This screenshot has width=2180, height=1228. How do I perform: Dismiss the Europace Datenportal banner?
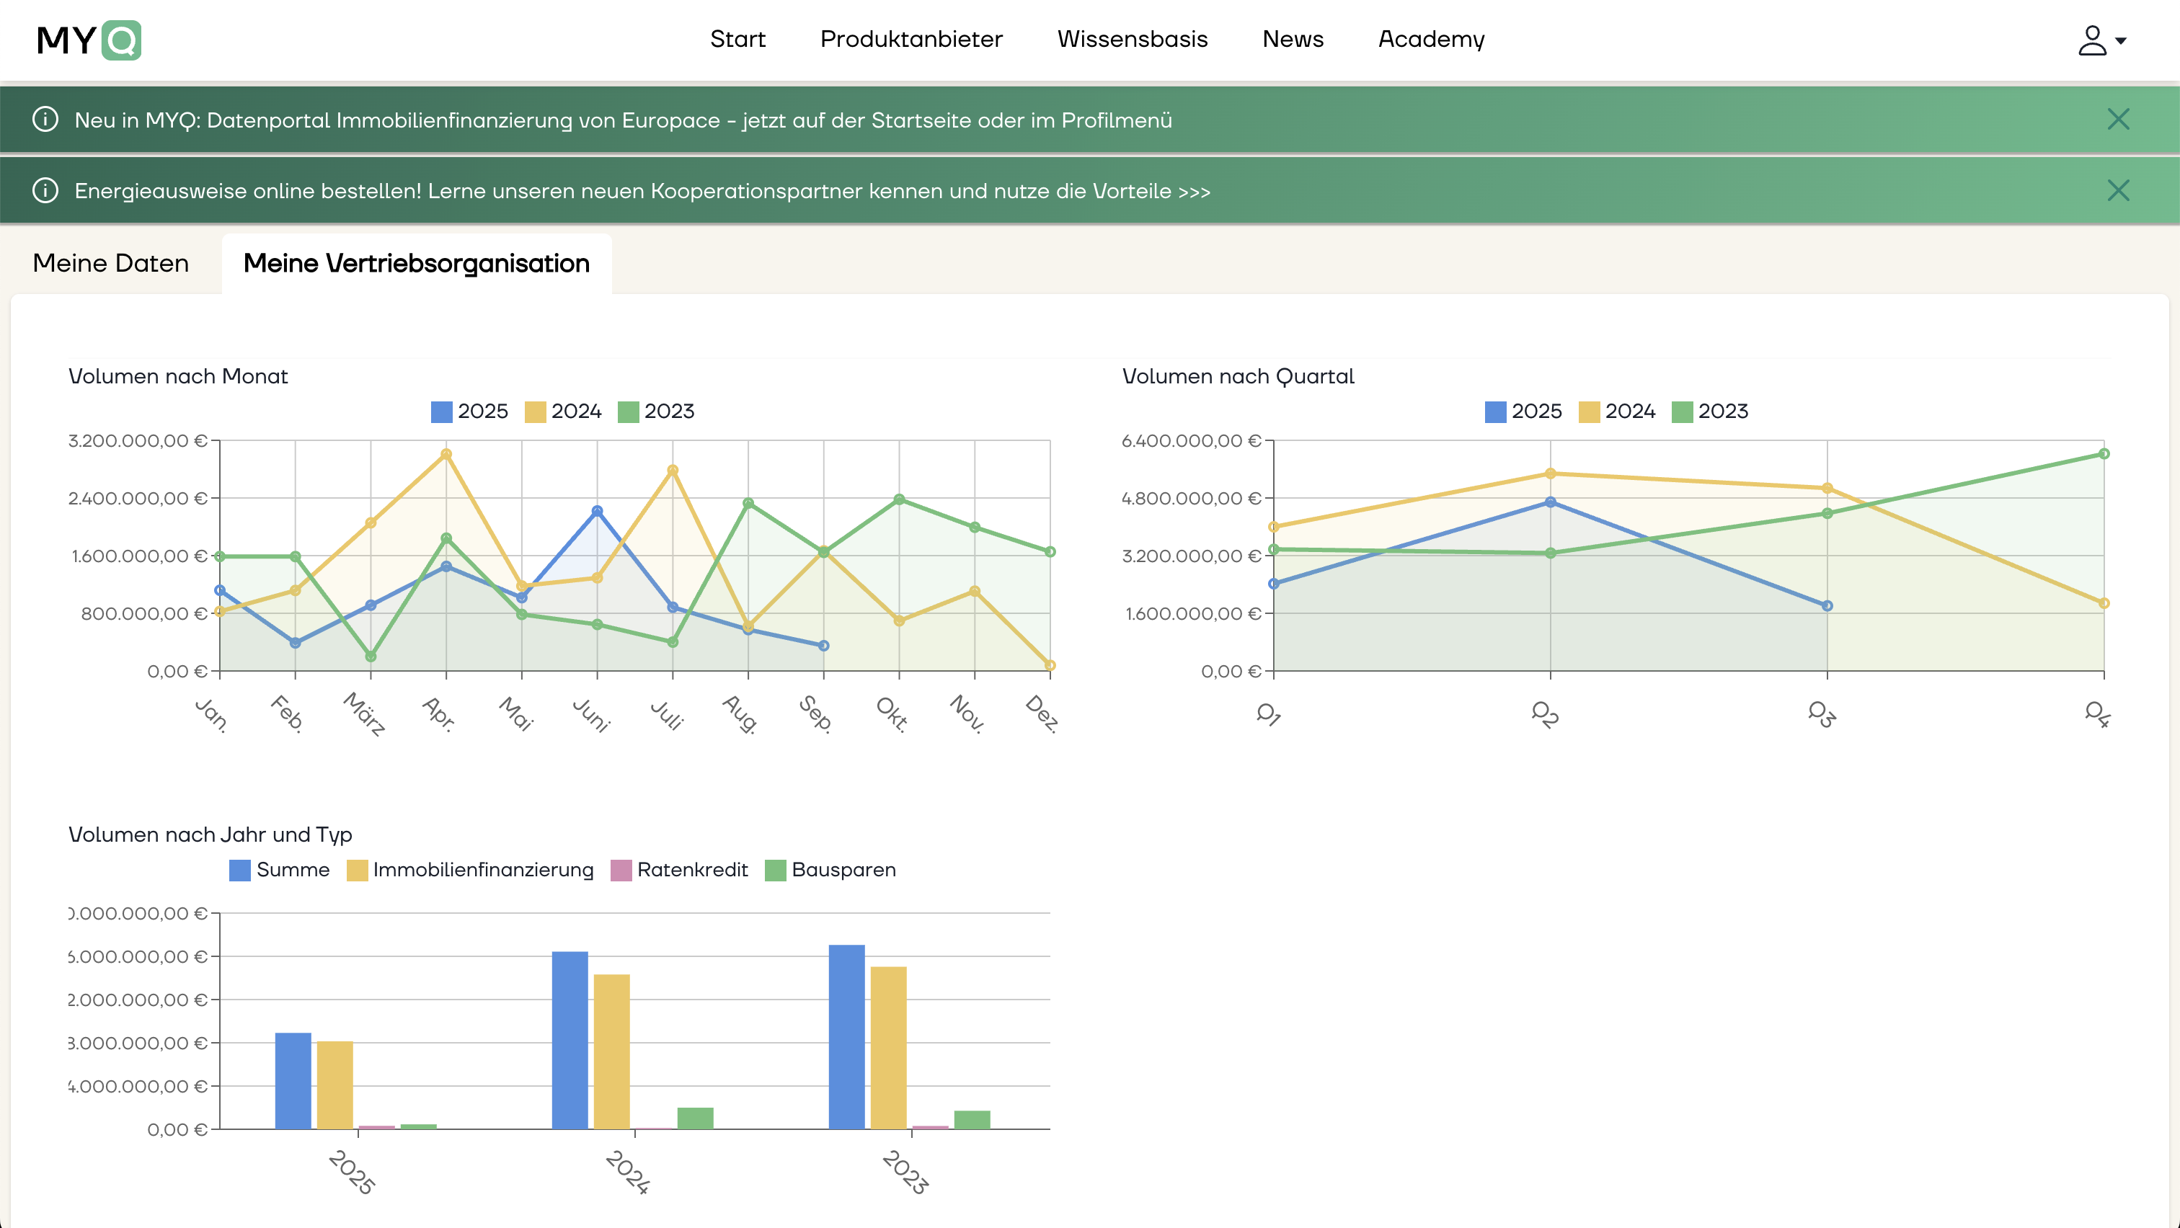point(2117,119)
